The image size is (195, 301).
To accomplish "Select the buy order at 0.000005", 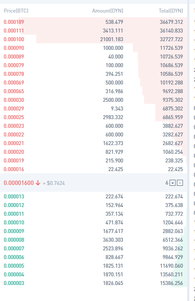I will click(x=94, y=266).
